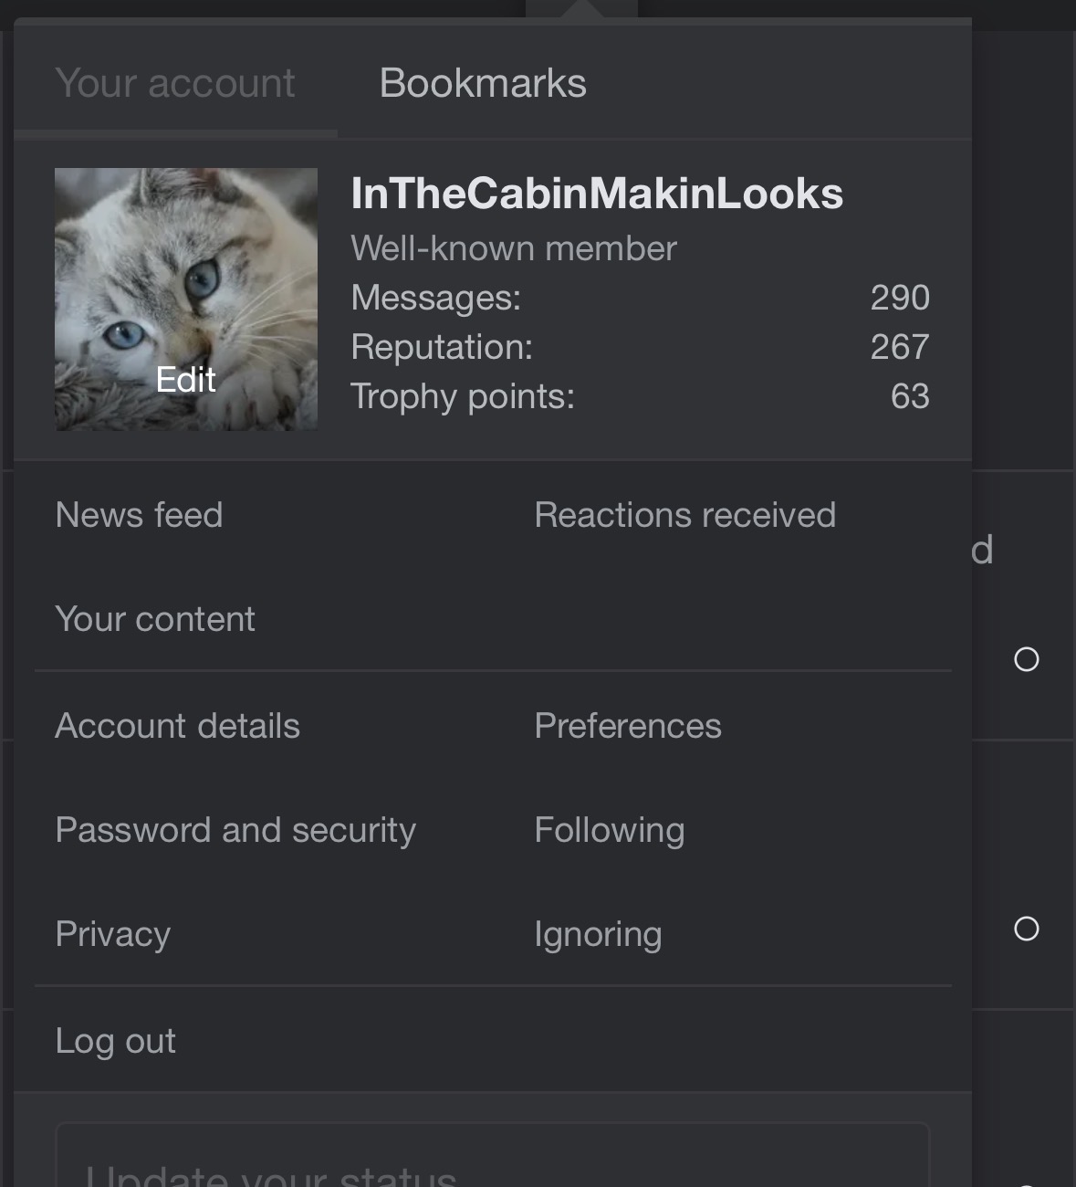
Task: Open the InTheCabinMakinLooks username link
Action: [597, 194]
